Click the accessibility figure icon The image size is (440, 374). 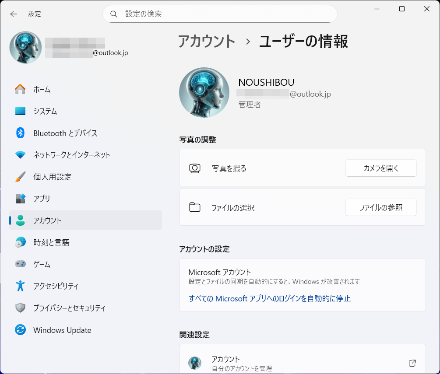(20, 286)
